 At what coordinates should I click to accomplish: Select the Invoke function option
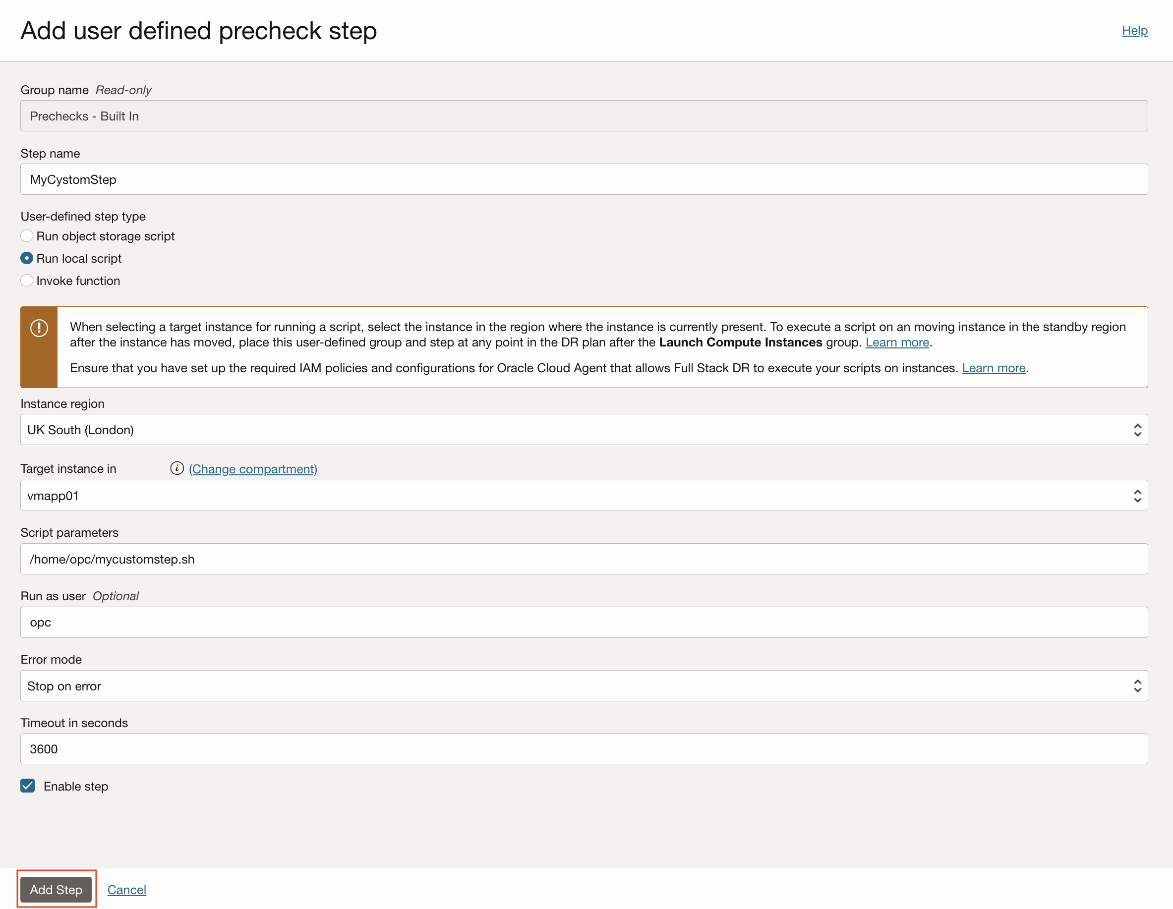(x=27, y=280)
